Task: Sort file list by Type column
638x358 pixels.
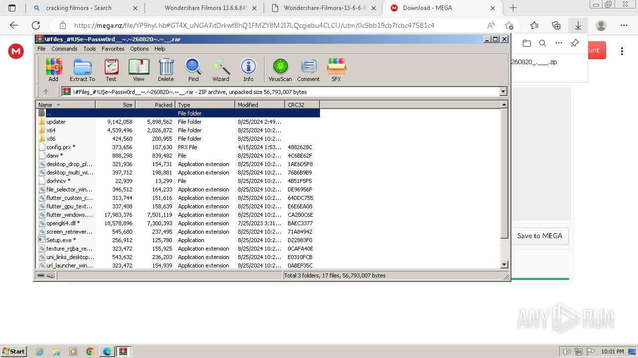Action: pos(205,104)
